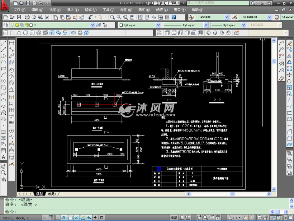This screenshot has height=221, width=294.
Task: Click the Print icon in standard toolbar
Action: 28,17
